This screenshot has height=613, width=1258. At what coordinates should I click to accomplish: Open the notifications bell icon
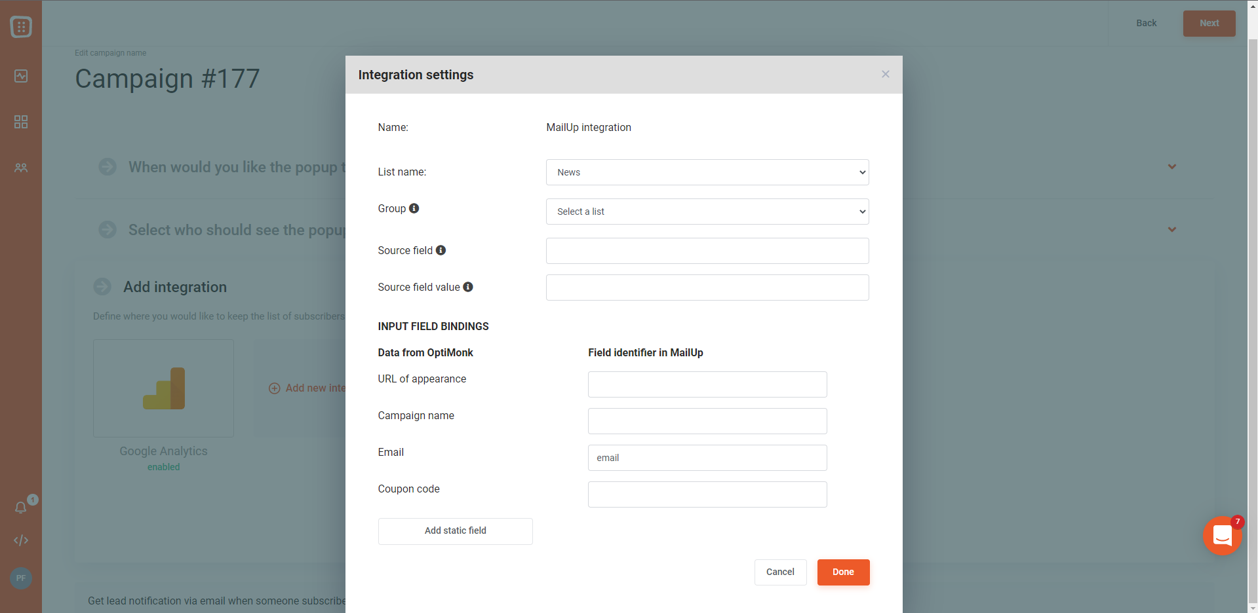[21, 508]
